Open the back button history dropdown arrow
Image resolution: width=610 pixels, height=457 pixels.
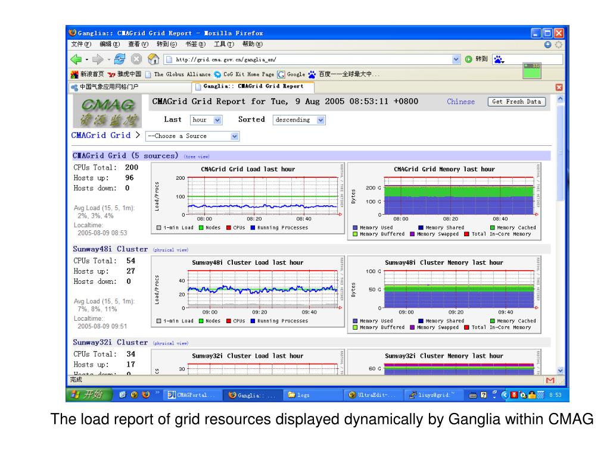[87, 60]
